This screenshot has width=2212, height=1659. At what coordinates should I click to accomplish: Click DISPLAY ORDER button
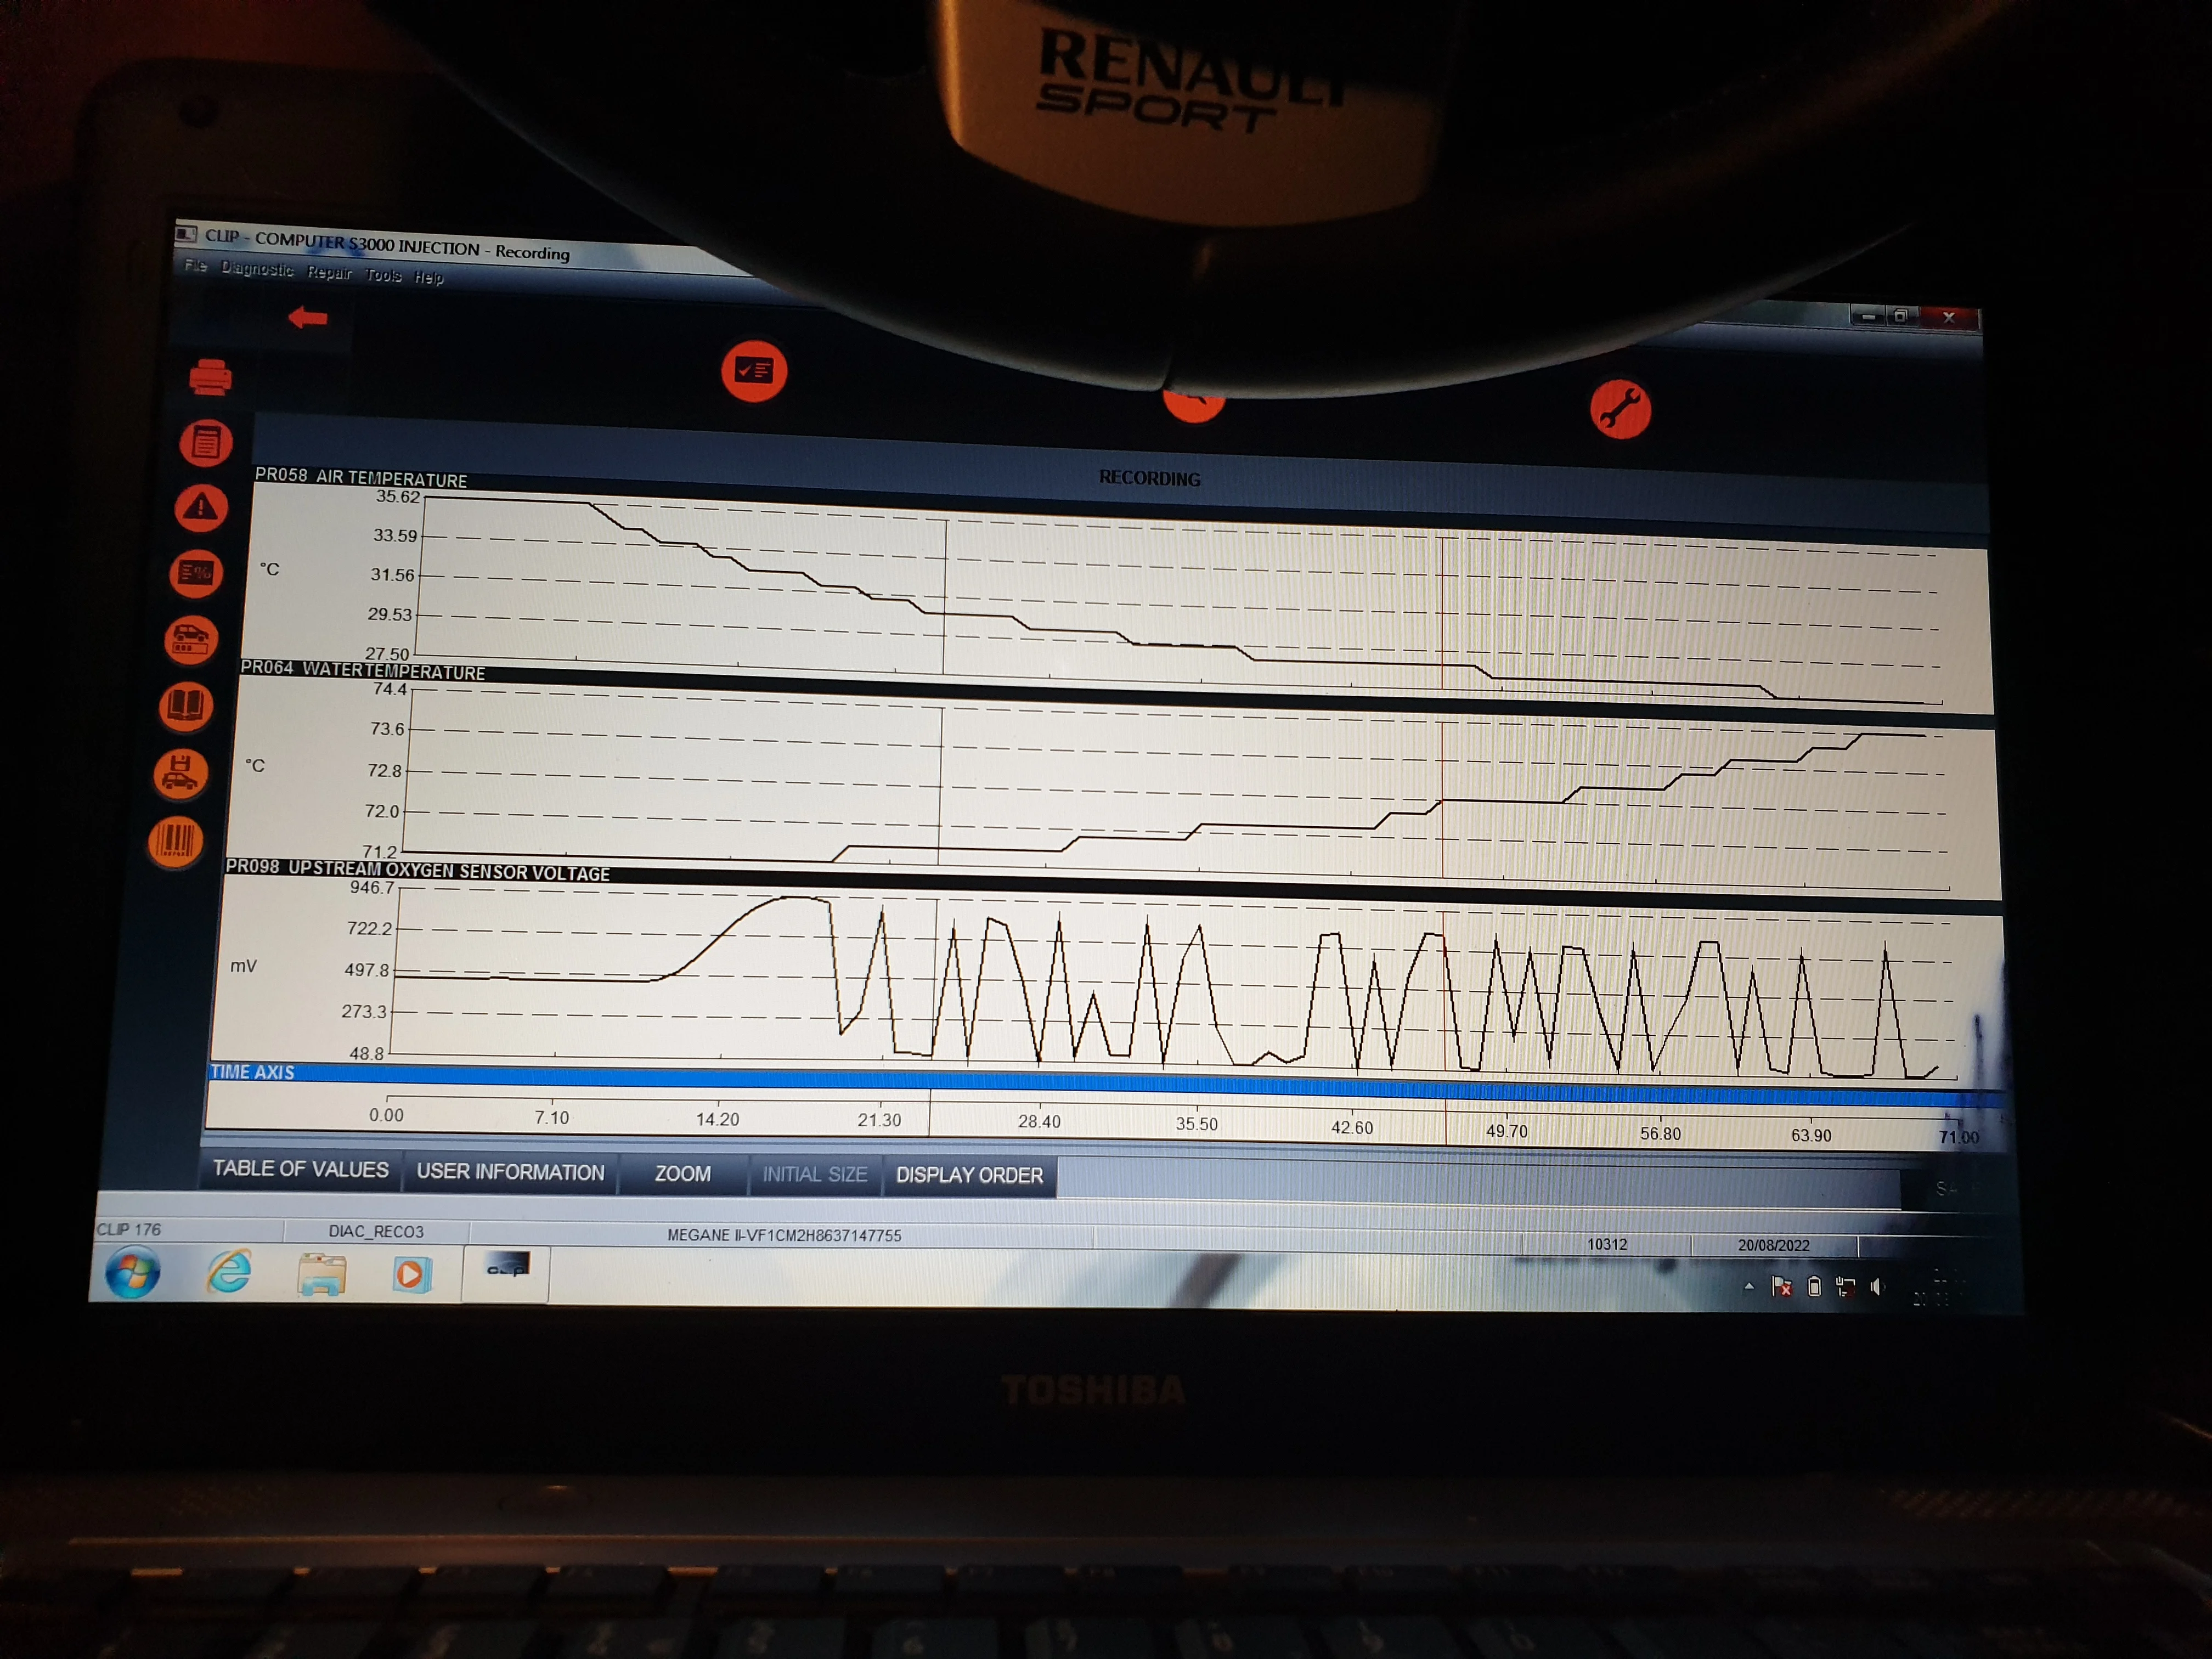point(969,1176)
